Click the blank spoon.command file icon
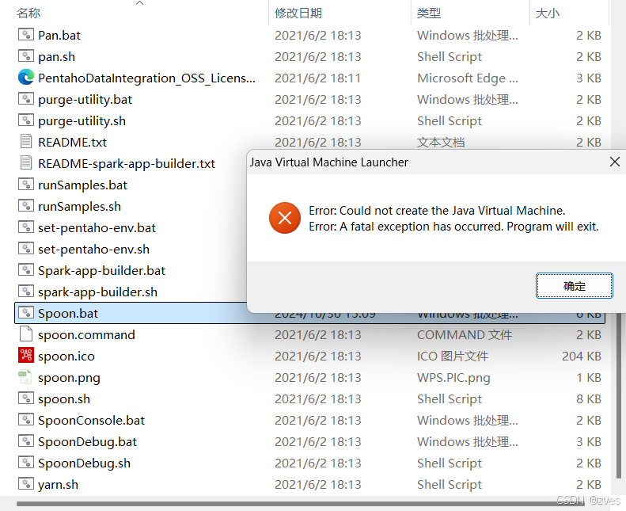626x511 pixels. 26,334
